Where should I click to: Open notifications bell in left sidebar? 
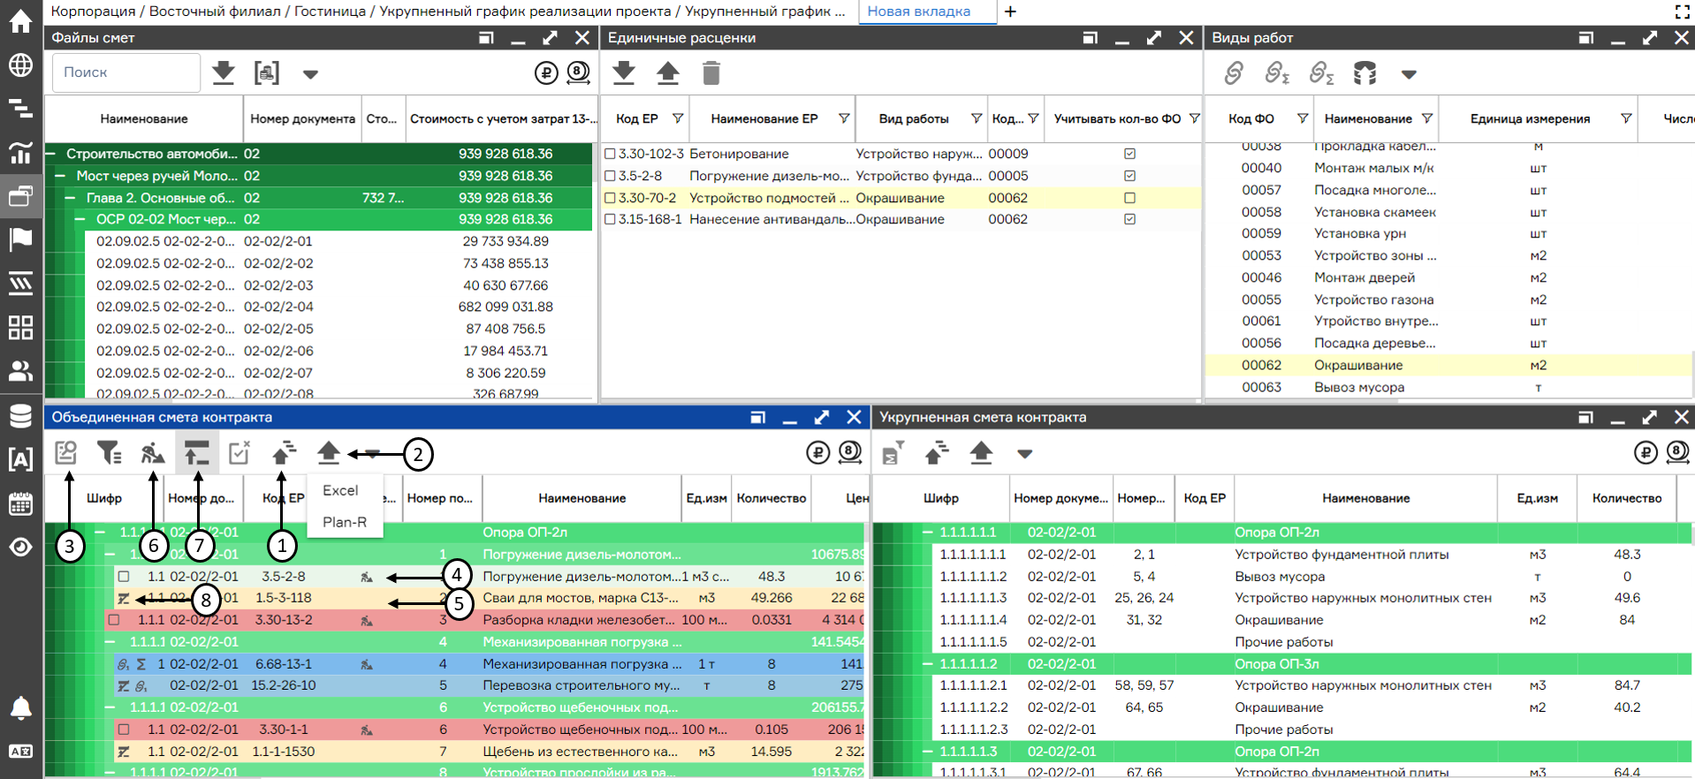coord(20,707)
